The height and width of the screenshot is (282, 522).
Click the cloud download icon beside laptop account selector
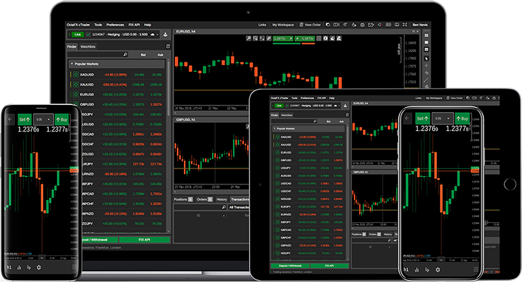166,34
